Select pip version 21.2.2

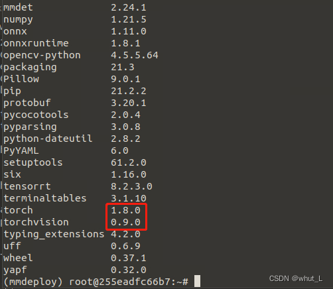[129, 91]
